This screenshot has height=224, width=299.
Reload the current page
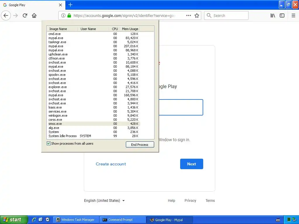(x=25, y=16)
